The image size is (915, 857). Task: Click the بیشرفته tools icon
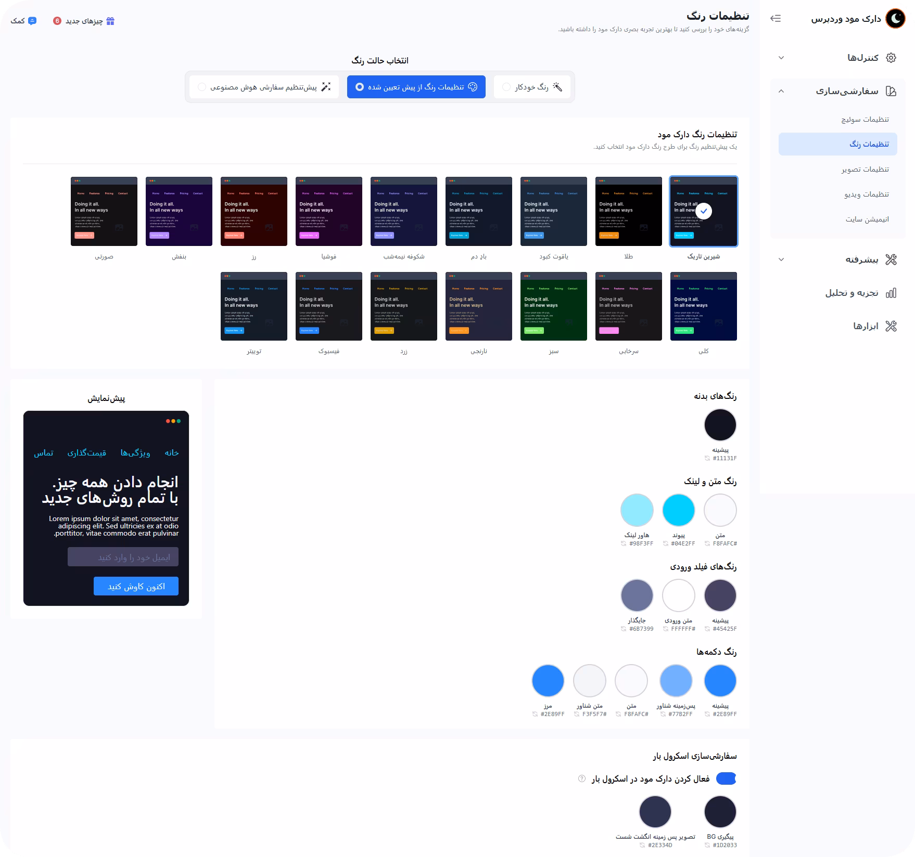pyautogui.click(x=891, y=259)
